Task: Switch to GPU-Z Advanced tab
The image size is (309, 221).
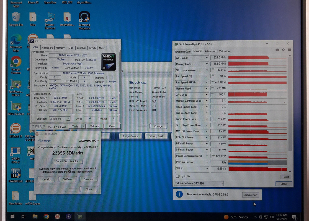Action: click(x=210, y=51)
